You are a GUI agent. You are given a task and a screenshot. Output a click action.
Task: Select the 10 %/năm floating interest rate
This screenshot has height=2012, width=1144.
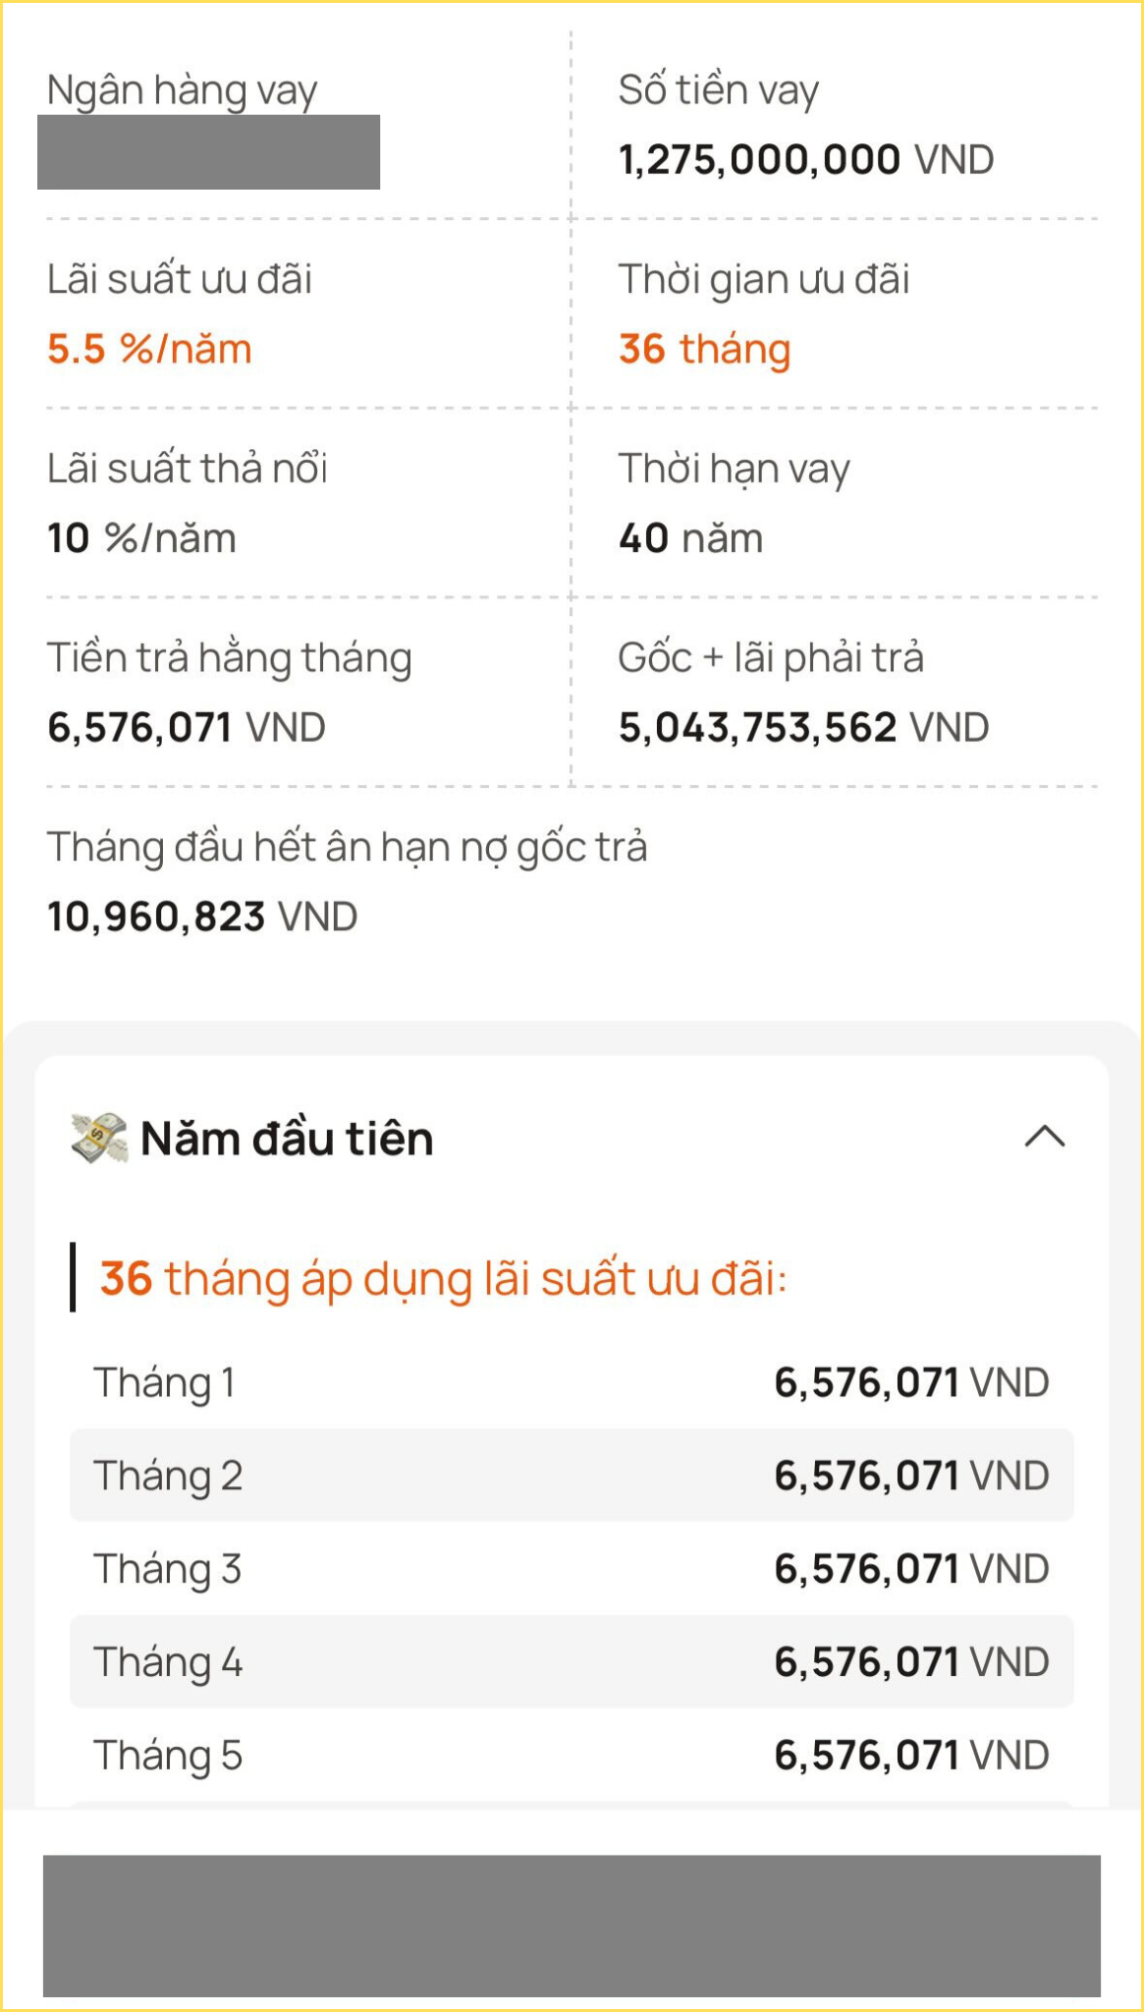click(x=142, y=537)
